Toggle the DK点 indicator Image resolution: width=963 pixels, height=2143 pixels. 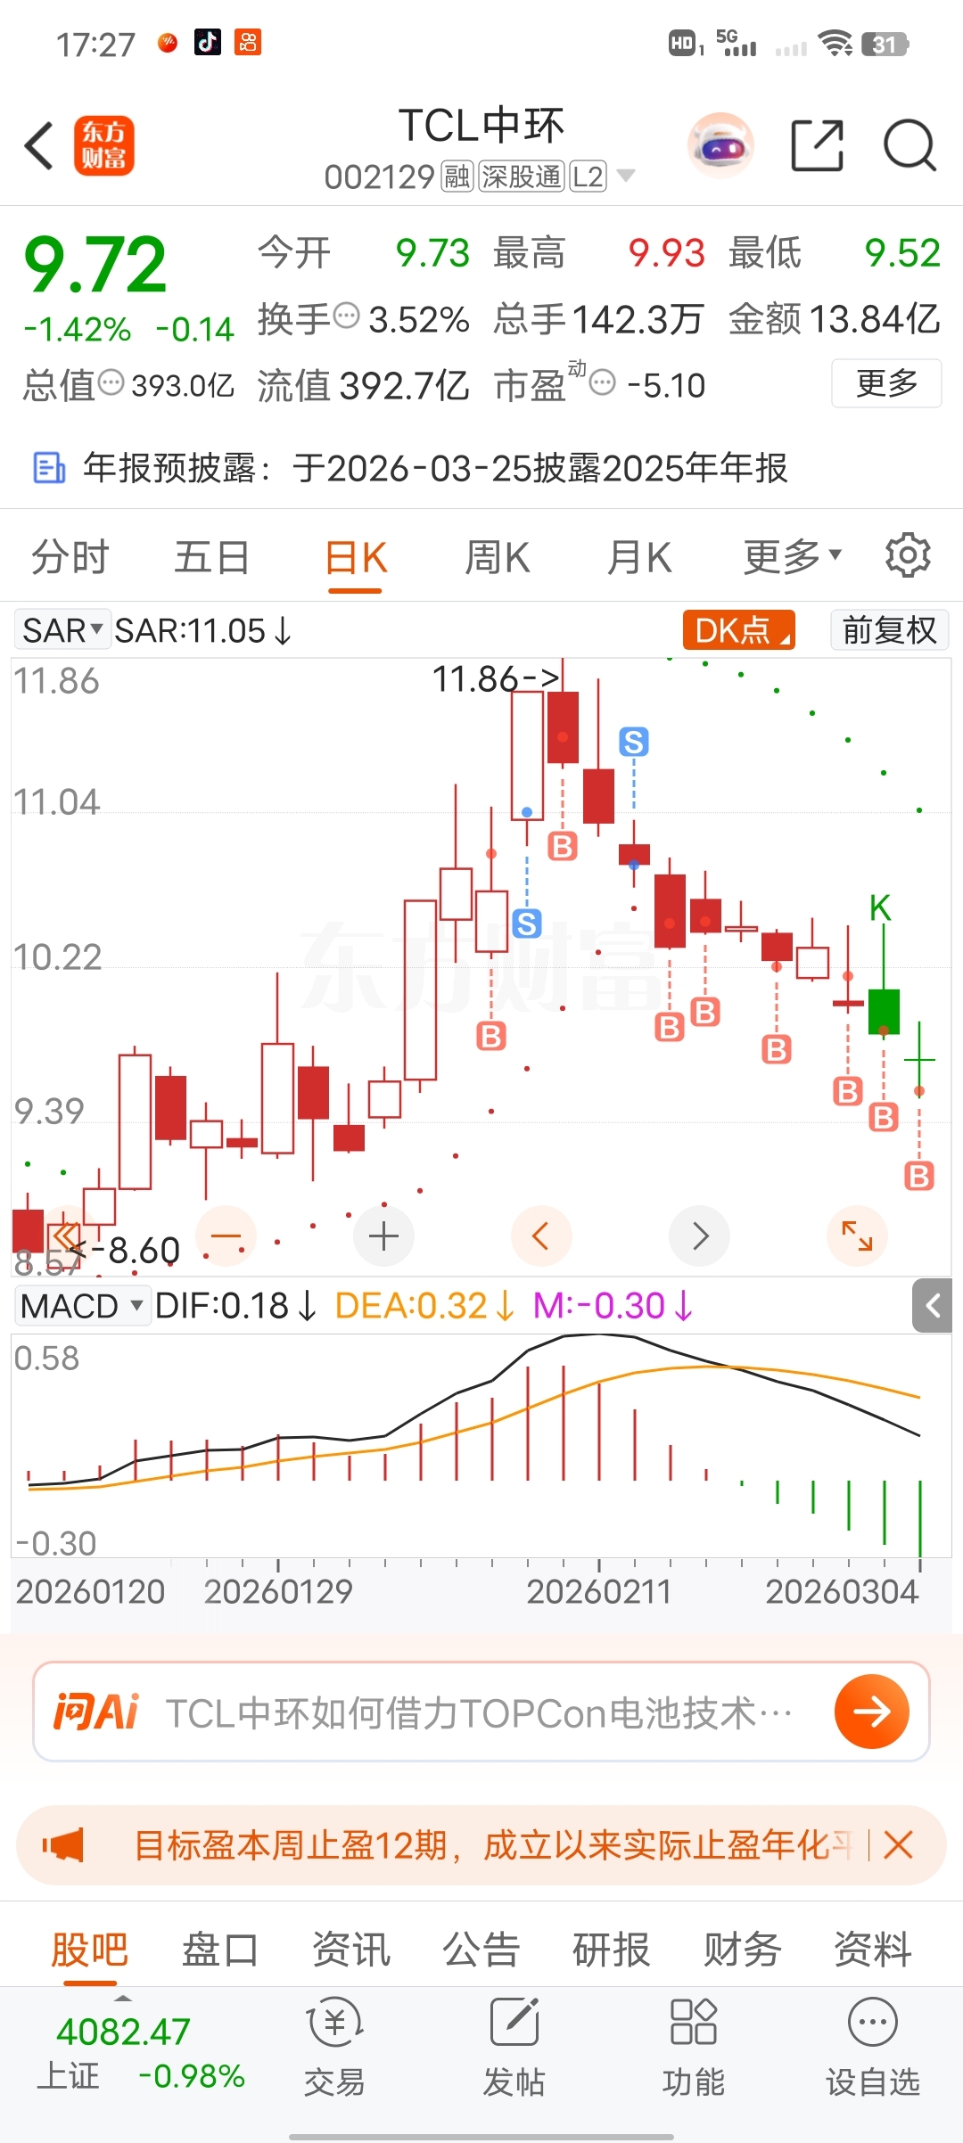(738, 630)
